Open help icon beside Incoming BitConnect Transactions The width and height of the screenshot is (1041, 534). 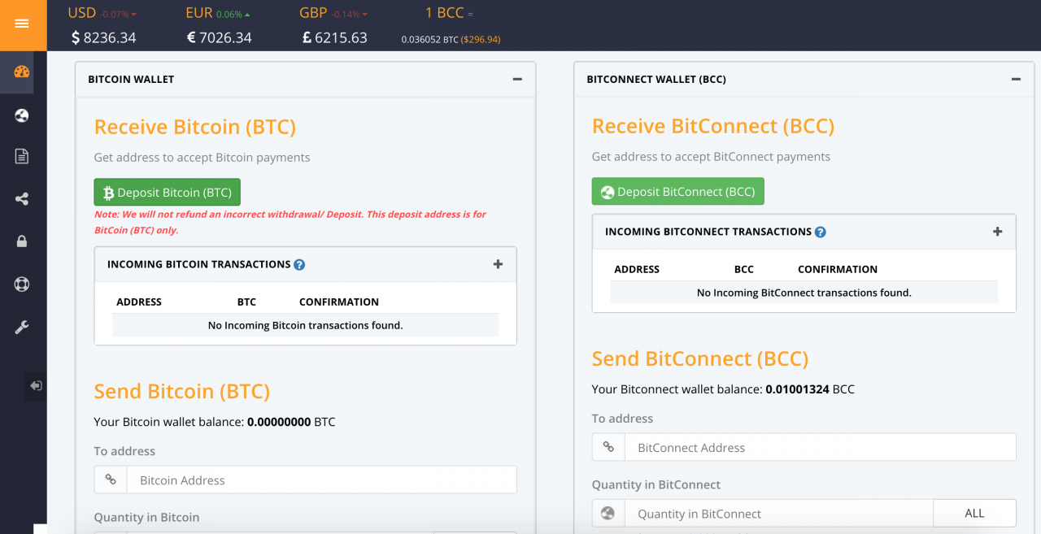click(x=821, y=232)
